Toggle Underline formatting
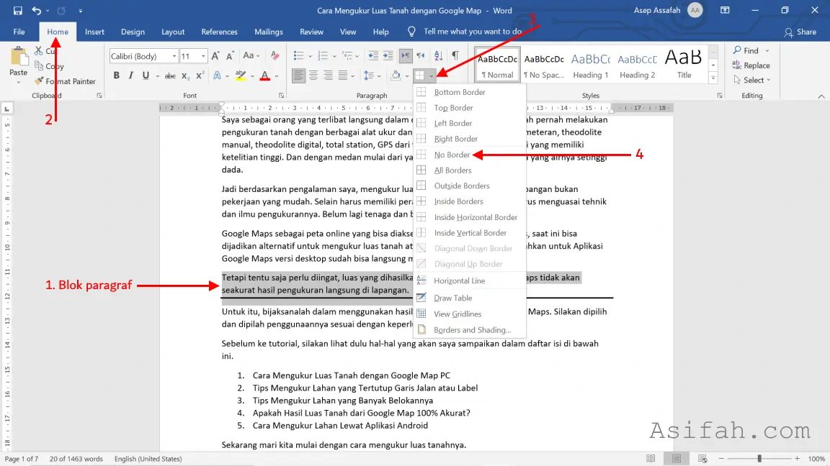This screenshot has height=466, width=830. pos(146,76)
